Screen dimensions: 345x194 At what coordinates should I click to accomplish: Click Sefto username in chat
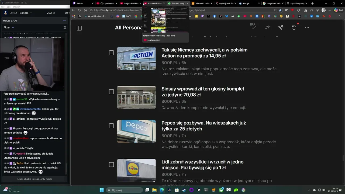(20, 163)
